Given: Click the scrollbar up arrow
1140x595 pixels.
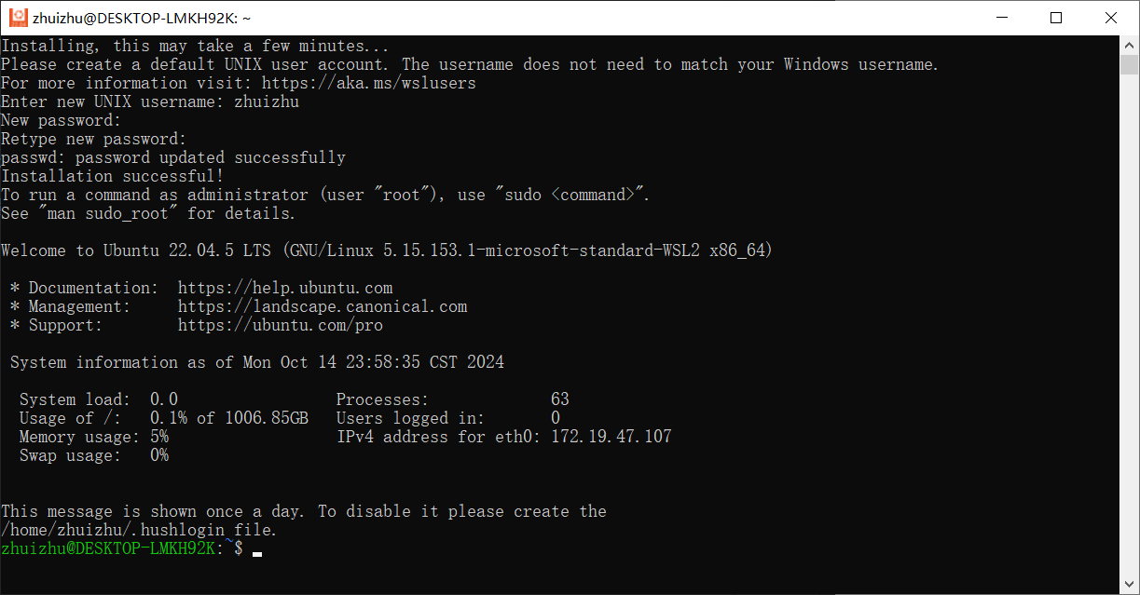Looking at the screenshot, I should pos(1129,45).
